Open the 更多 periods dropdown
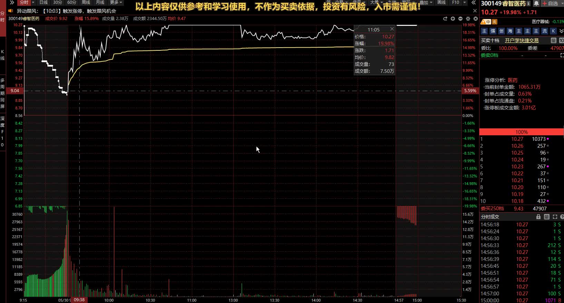The width and height of the screenshot is (564, 303). [116, 2]
